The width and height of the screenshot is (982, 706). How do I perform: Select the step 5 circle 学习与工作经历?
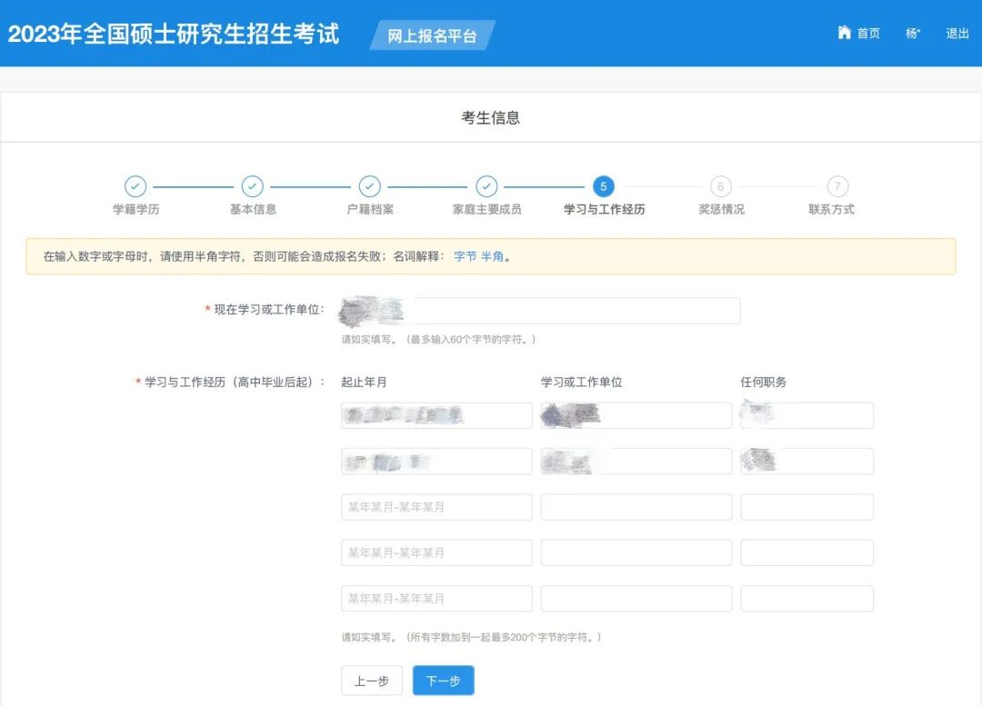(604, 186)
